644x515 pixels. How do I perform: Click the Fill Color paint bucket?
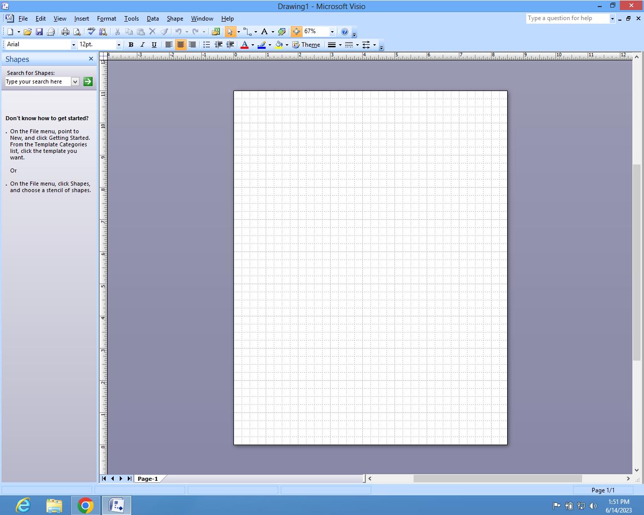[279, 45]
